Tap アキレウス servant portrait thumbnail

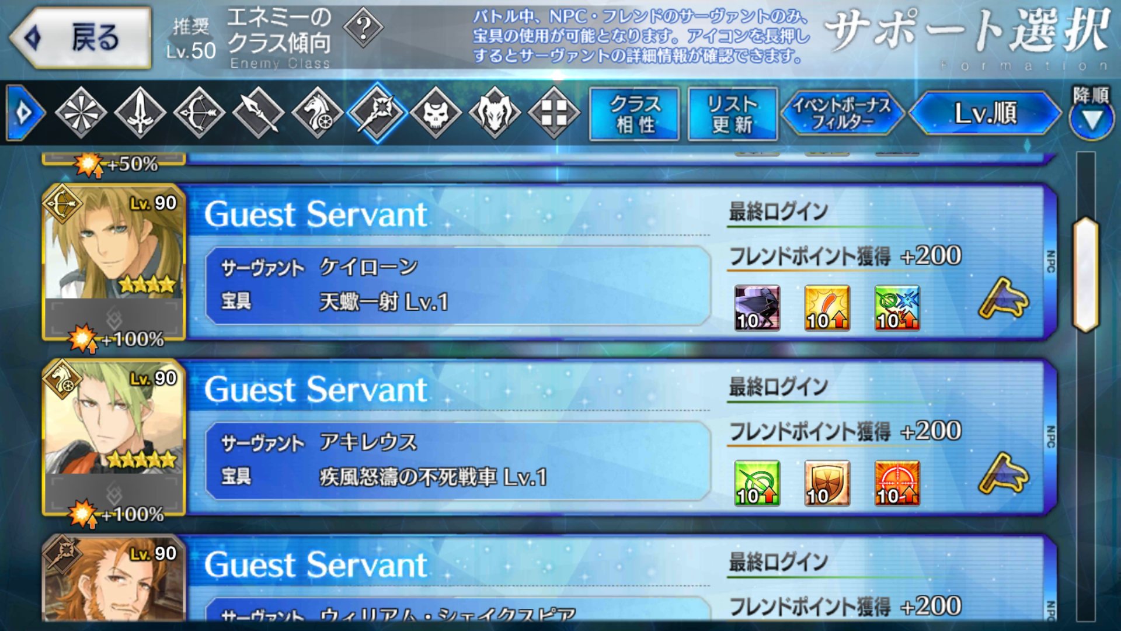click(114, 437)
